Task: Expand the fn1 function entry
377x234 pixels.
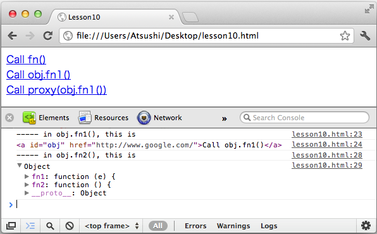Action: 27,176
